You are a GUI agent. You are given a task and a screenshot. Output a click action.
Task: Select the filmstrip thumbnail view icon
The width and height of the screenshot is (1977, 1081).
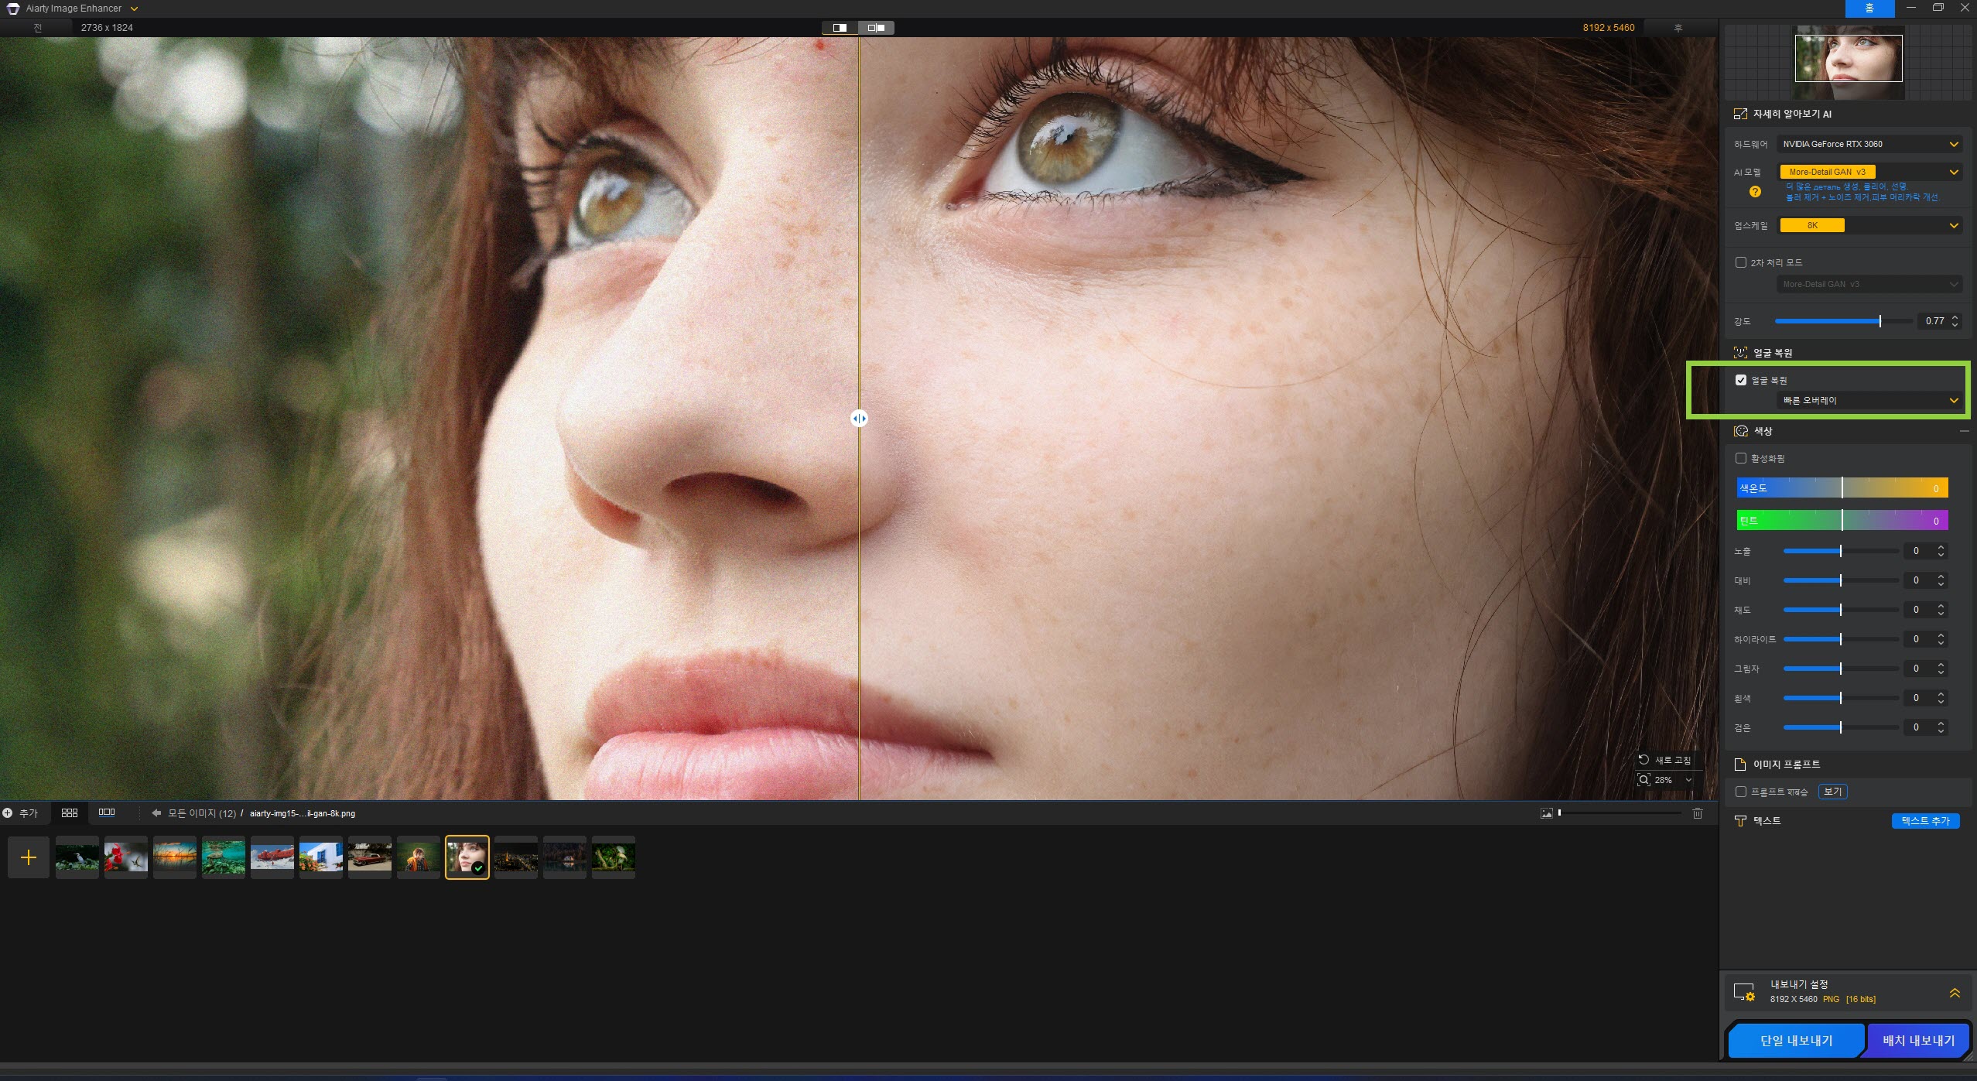107,812
